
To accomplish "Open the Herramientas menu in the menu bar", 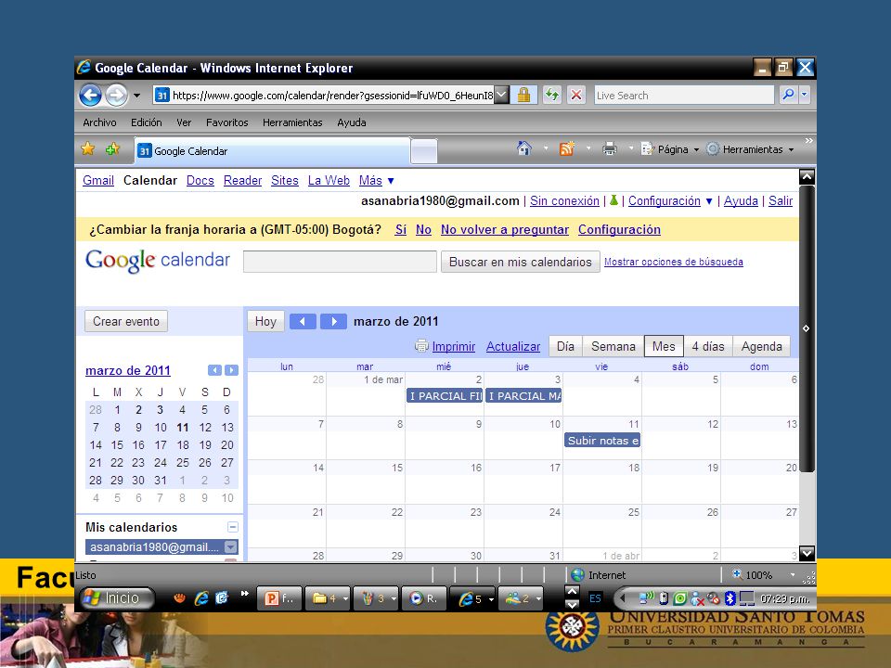I will [x=292, y=122].
